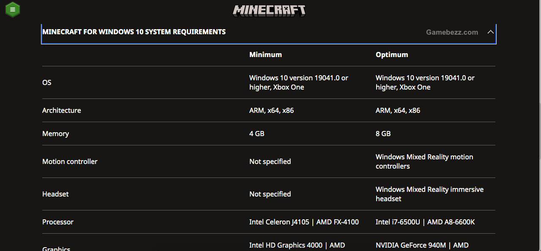This screenshot has height=251, width=541.
Task: Click the 'Architecture' row label
Action: coord(62,110)
